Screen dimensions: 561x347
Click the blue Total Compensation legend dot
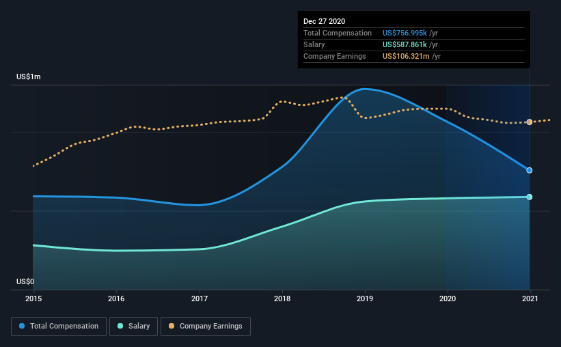click(22, 326)
